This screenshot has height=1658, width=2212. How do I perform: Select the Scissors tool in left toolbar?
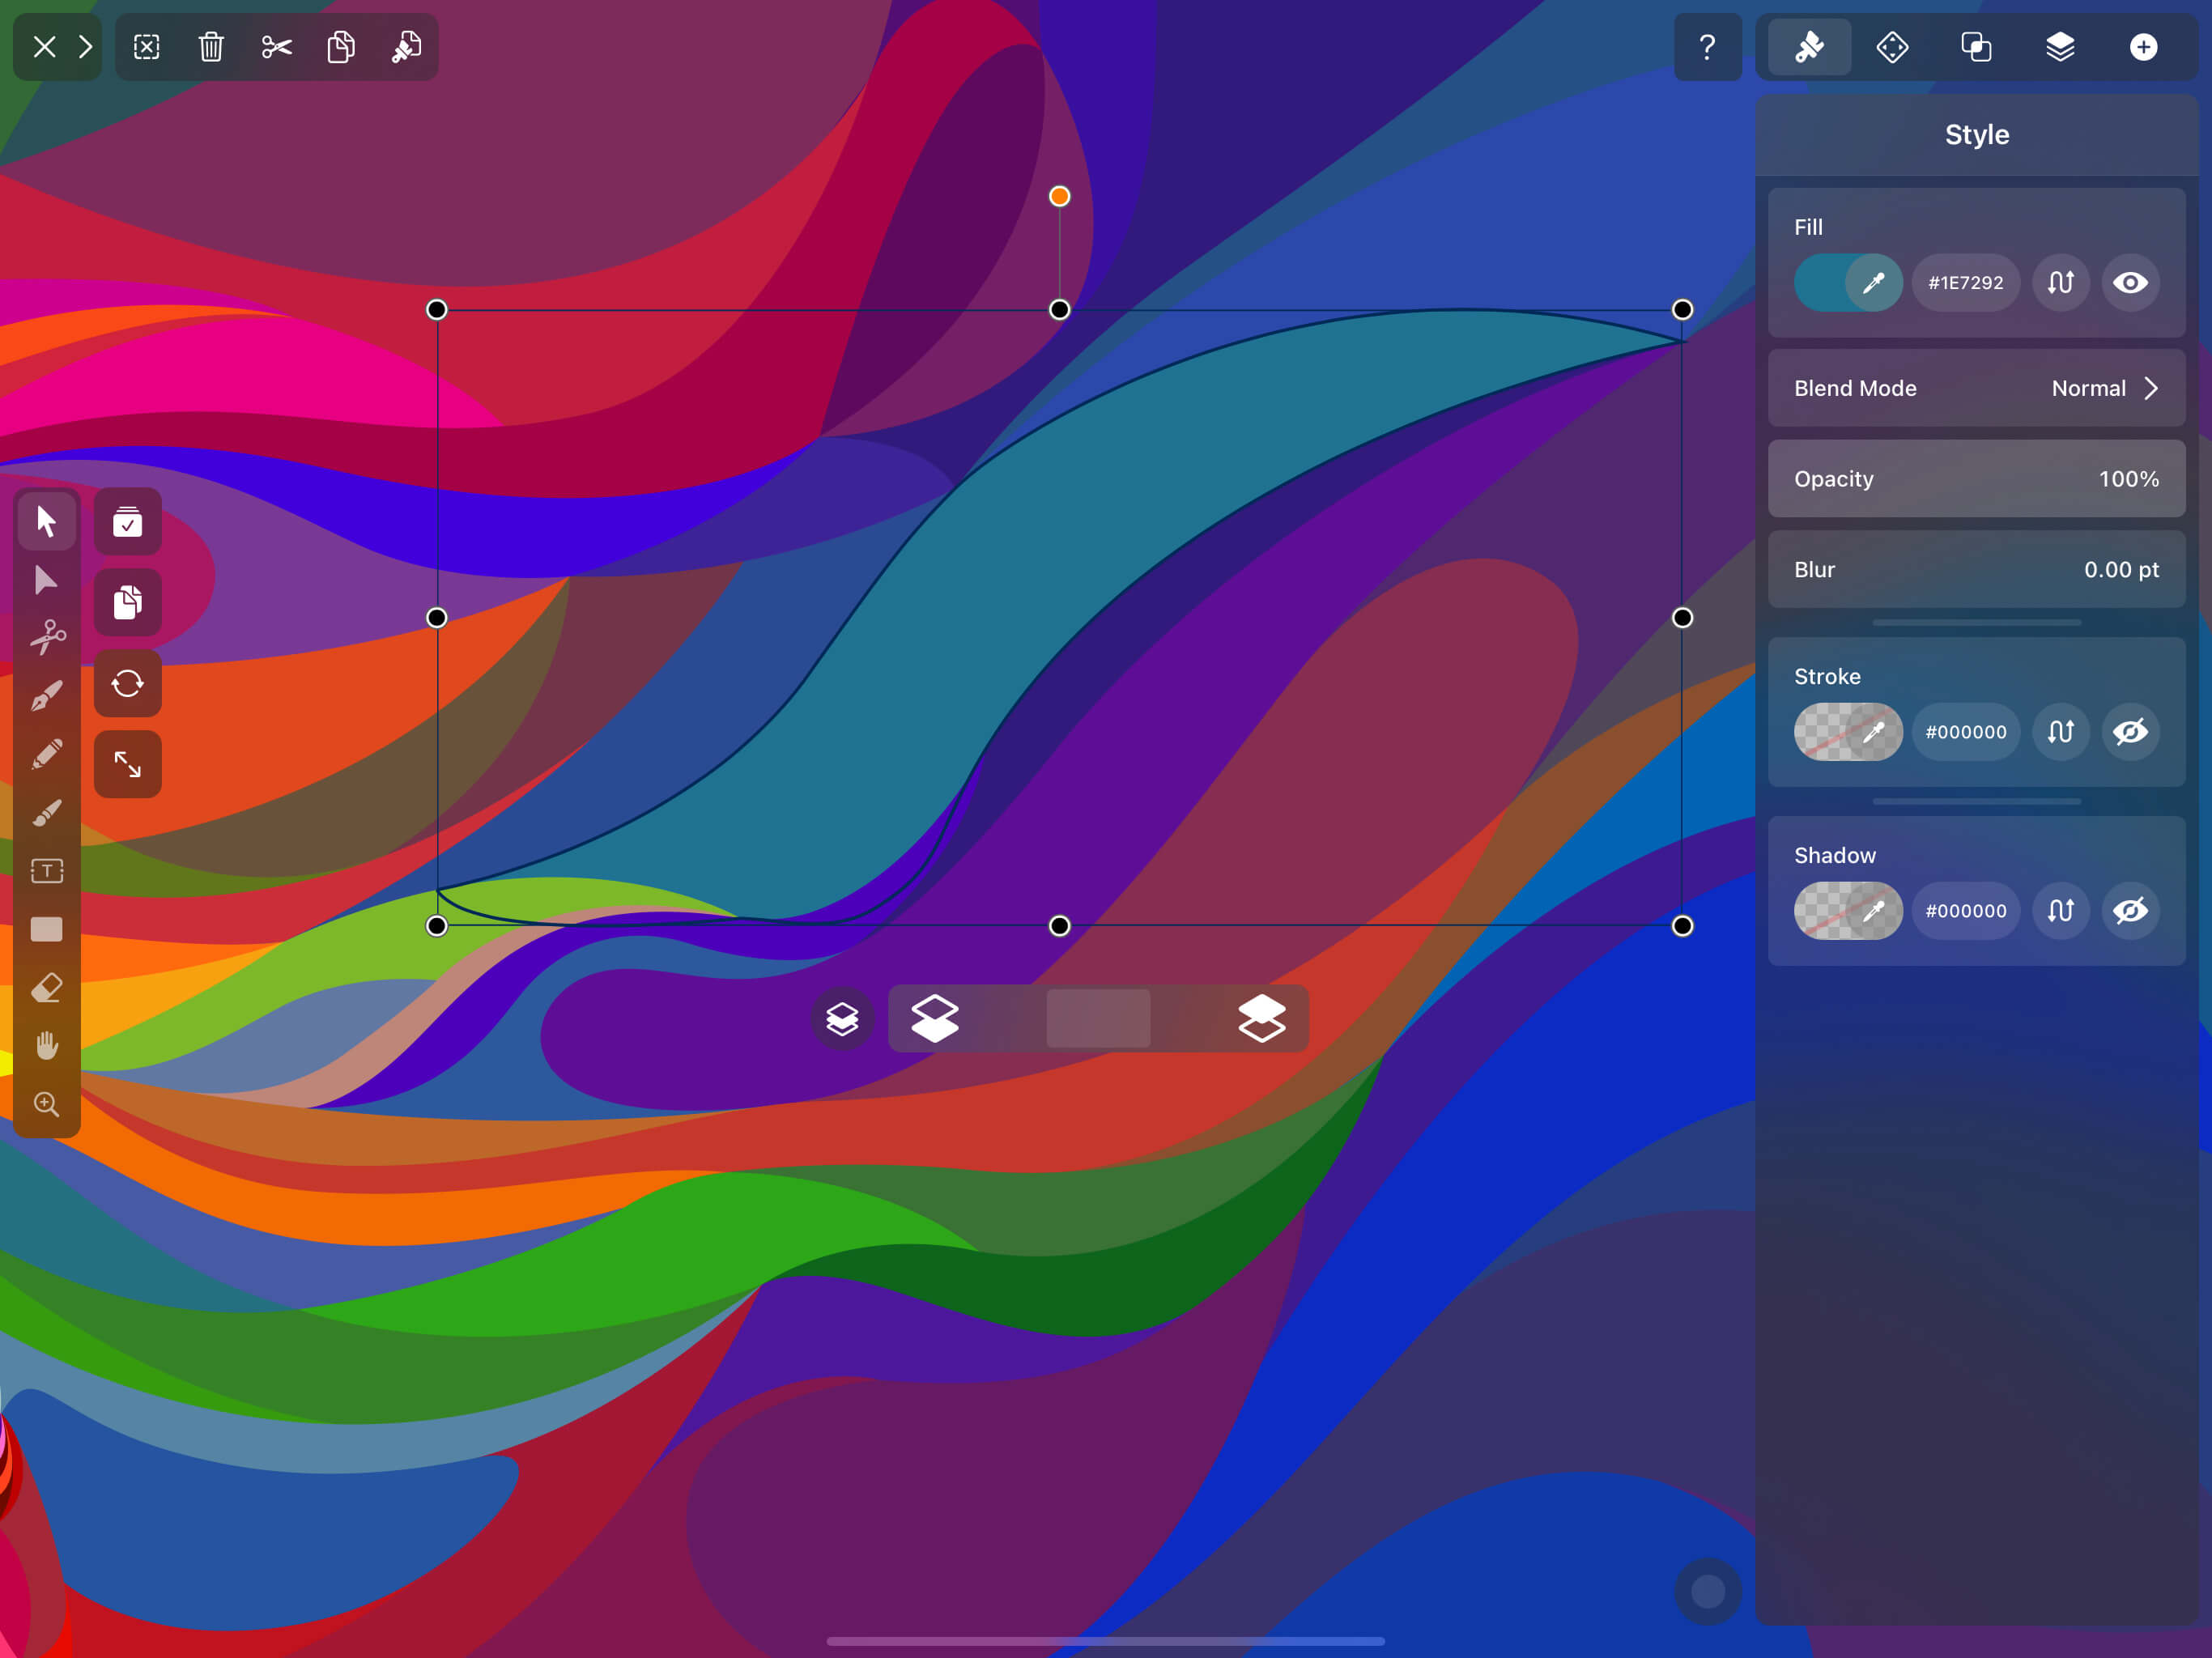[x=47, y=637]
